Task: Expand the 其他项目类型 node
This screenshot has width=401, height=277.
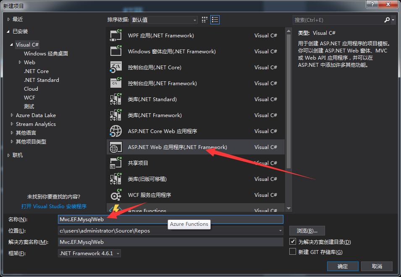Action: tap(12, 141)
